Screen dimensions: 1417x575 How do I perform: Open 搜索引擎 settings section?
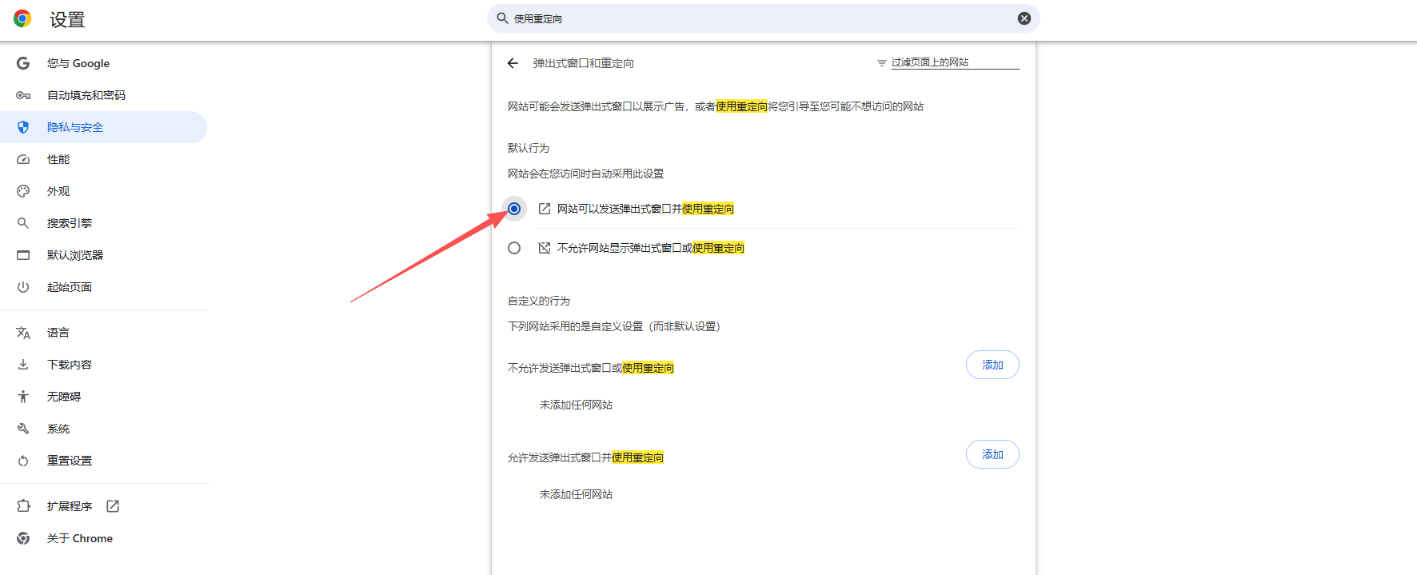(x=70, y=223)
